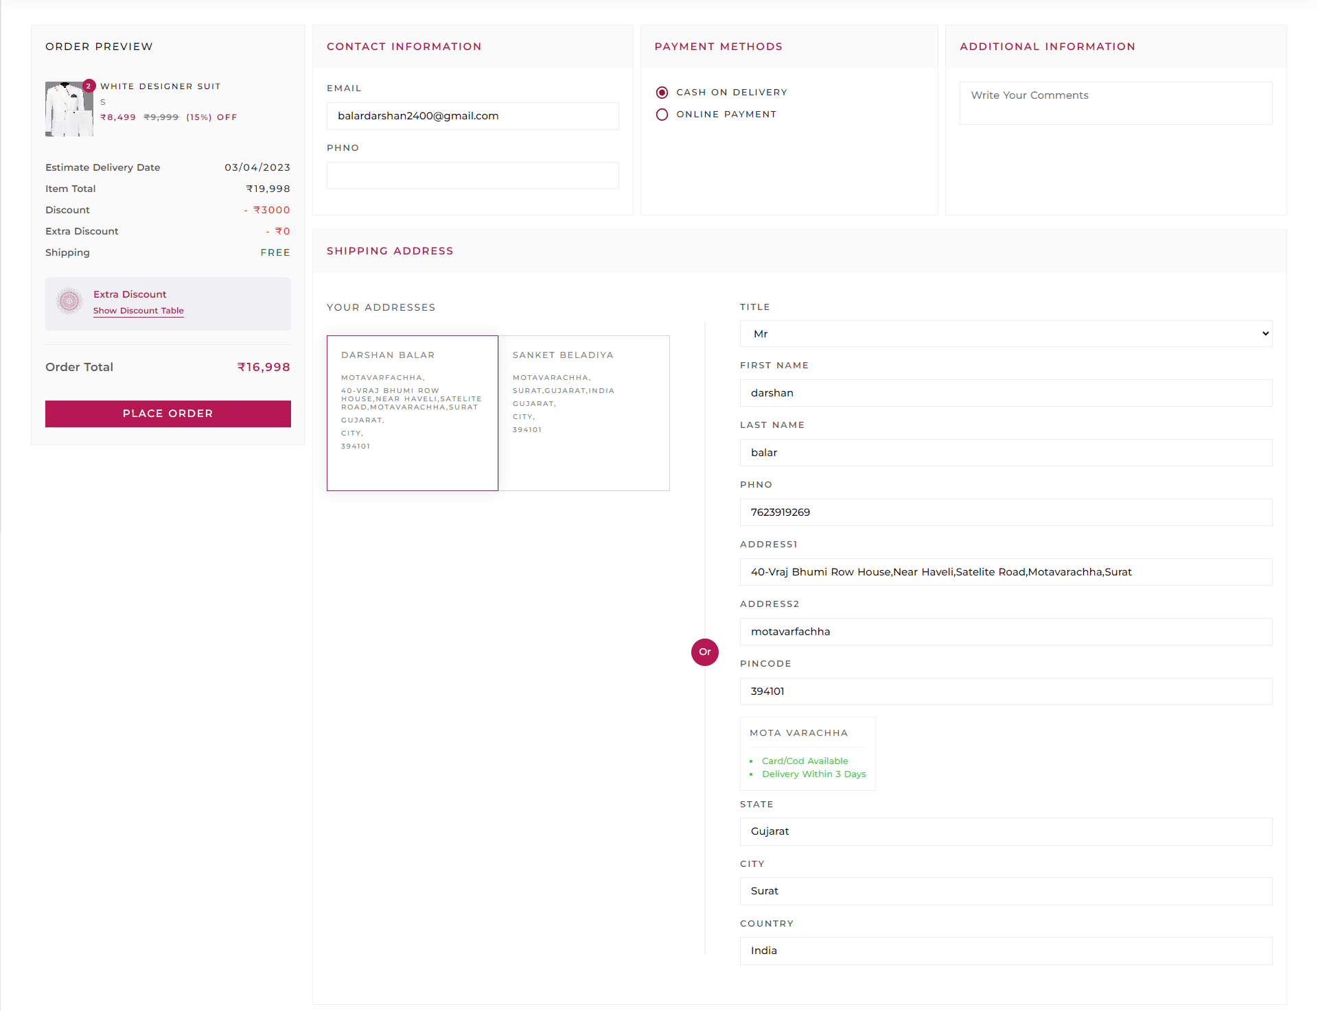The height and width of the screenshot is (1011, 1318).
Task: Open the Title dropdown showing Mr
Action: pos(1006,334)
